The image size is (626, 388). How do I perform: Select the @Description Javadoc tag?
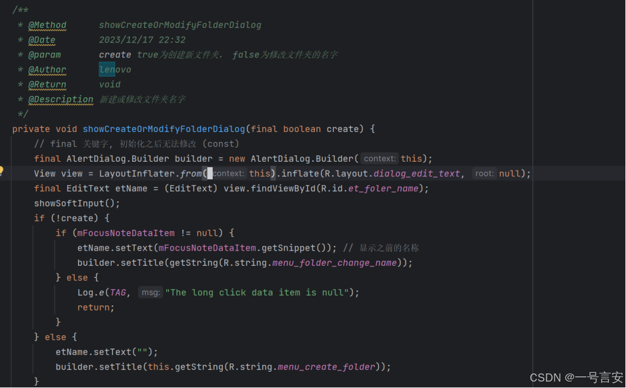(60, 99)
